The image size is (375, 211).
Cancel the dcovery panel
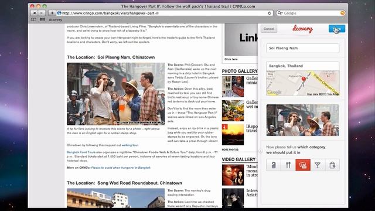(269, 29)
